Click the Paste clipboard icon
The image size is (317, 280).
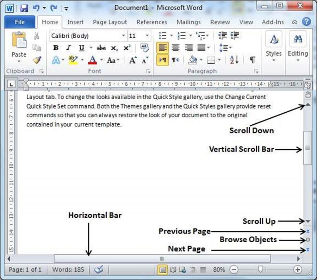tap(19, 40)
